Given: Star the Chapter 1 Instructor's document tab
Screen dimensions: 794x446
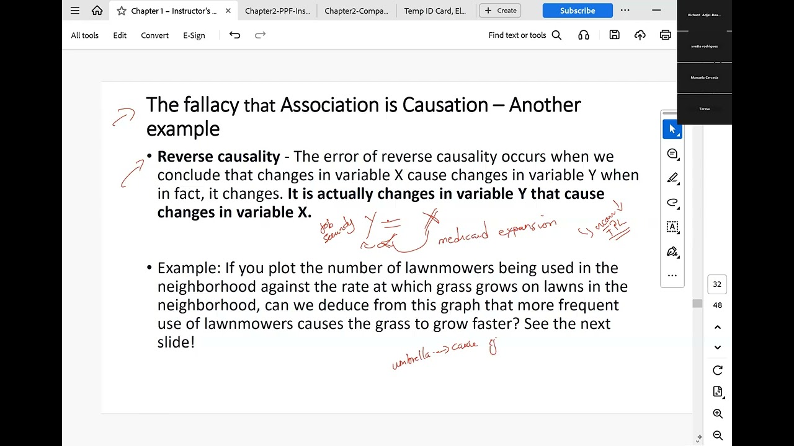Looking at the screenshot, I should (122, 11).
